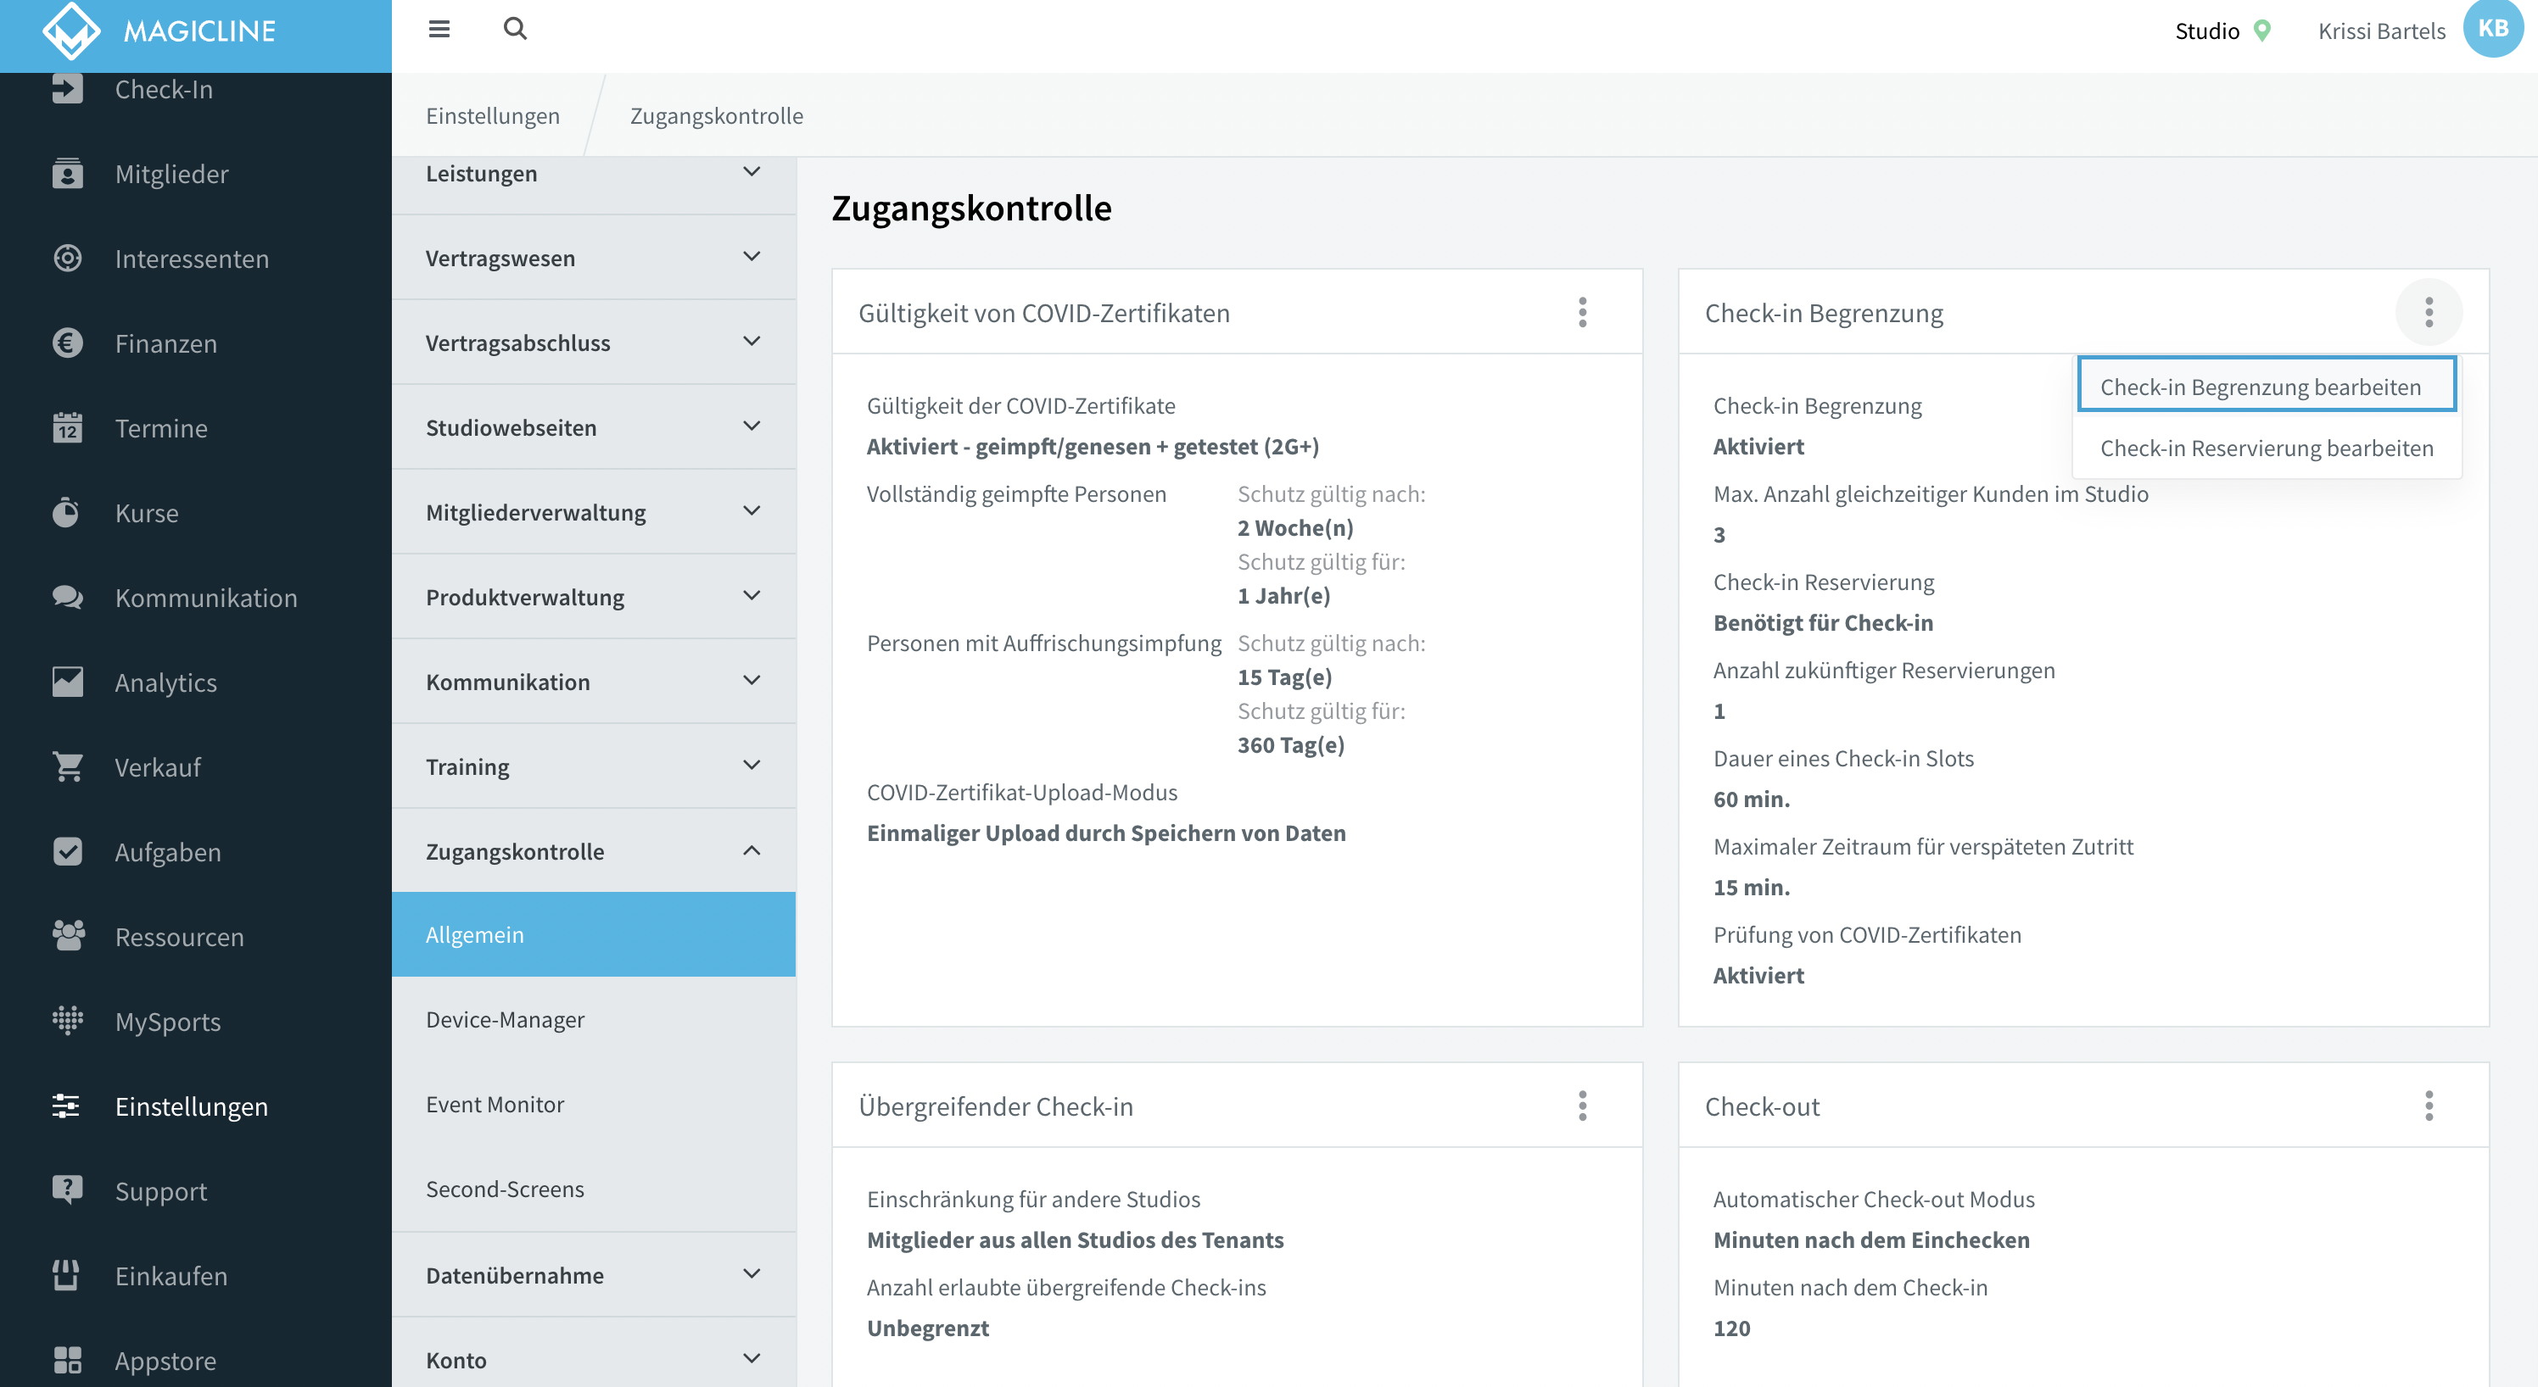Toggle the hamburger menu icon
The height and width of the screenshot is (1387, 2538).
pyautogui.click(x=439, y=30)
